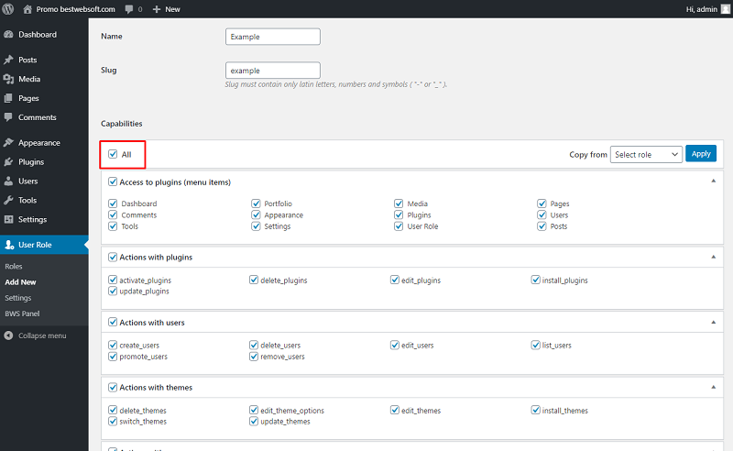Click the Media icon in sidebar
The width and height of the screenshot is (733, 451).
(x=8, y=79)
